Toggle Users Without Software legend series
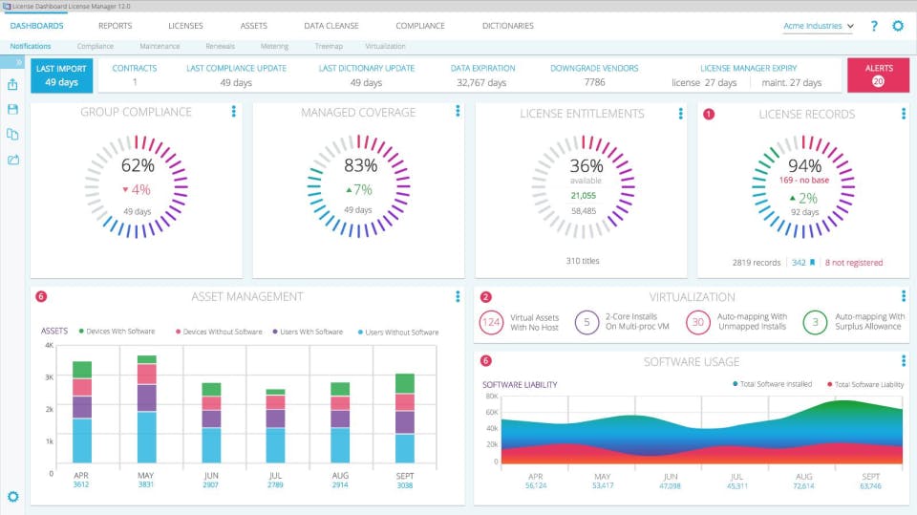Viewport: 917px width, 515px height. [x=397, y=332]
